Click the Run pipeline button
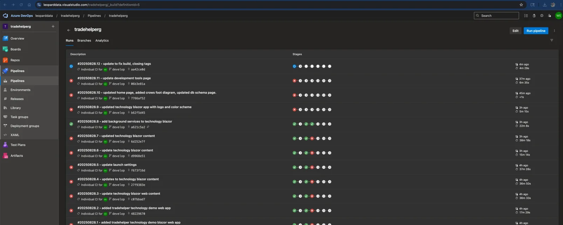The height and width of the screenshot is (225, 563). (x=536, y=31)
